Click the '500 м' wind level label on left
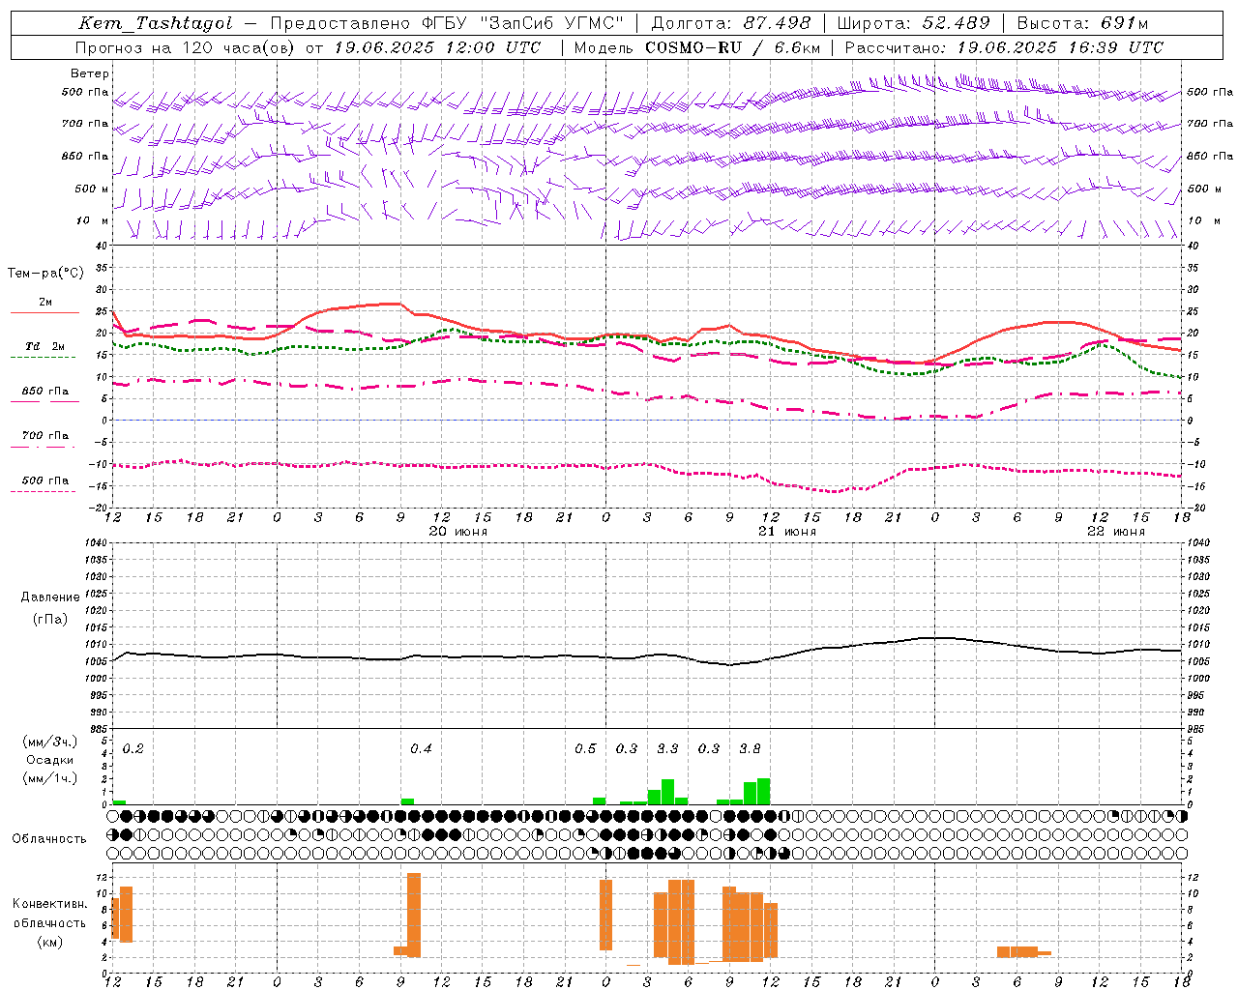 click(x=93, y=189)
